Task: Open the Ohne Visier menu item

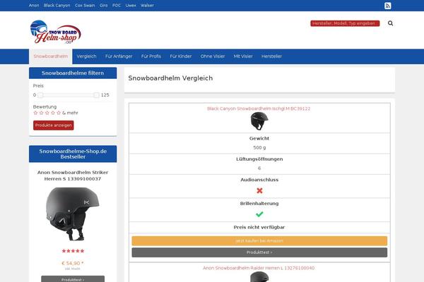Action: point(213,56)
